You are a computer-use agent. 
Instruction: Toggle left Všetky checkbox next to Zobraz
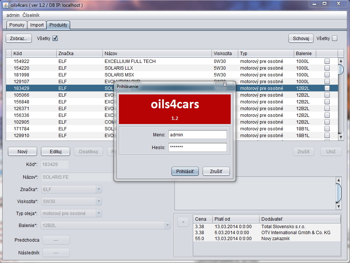pos(55,38)
